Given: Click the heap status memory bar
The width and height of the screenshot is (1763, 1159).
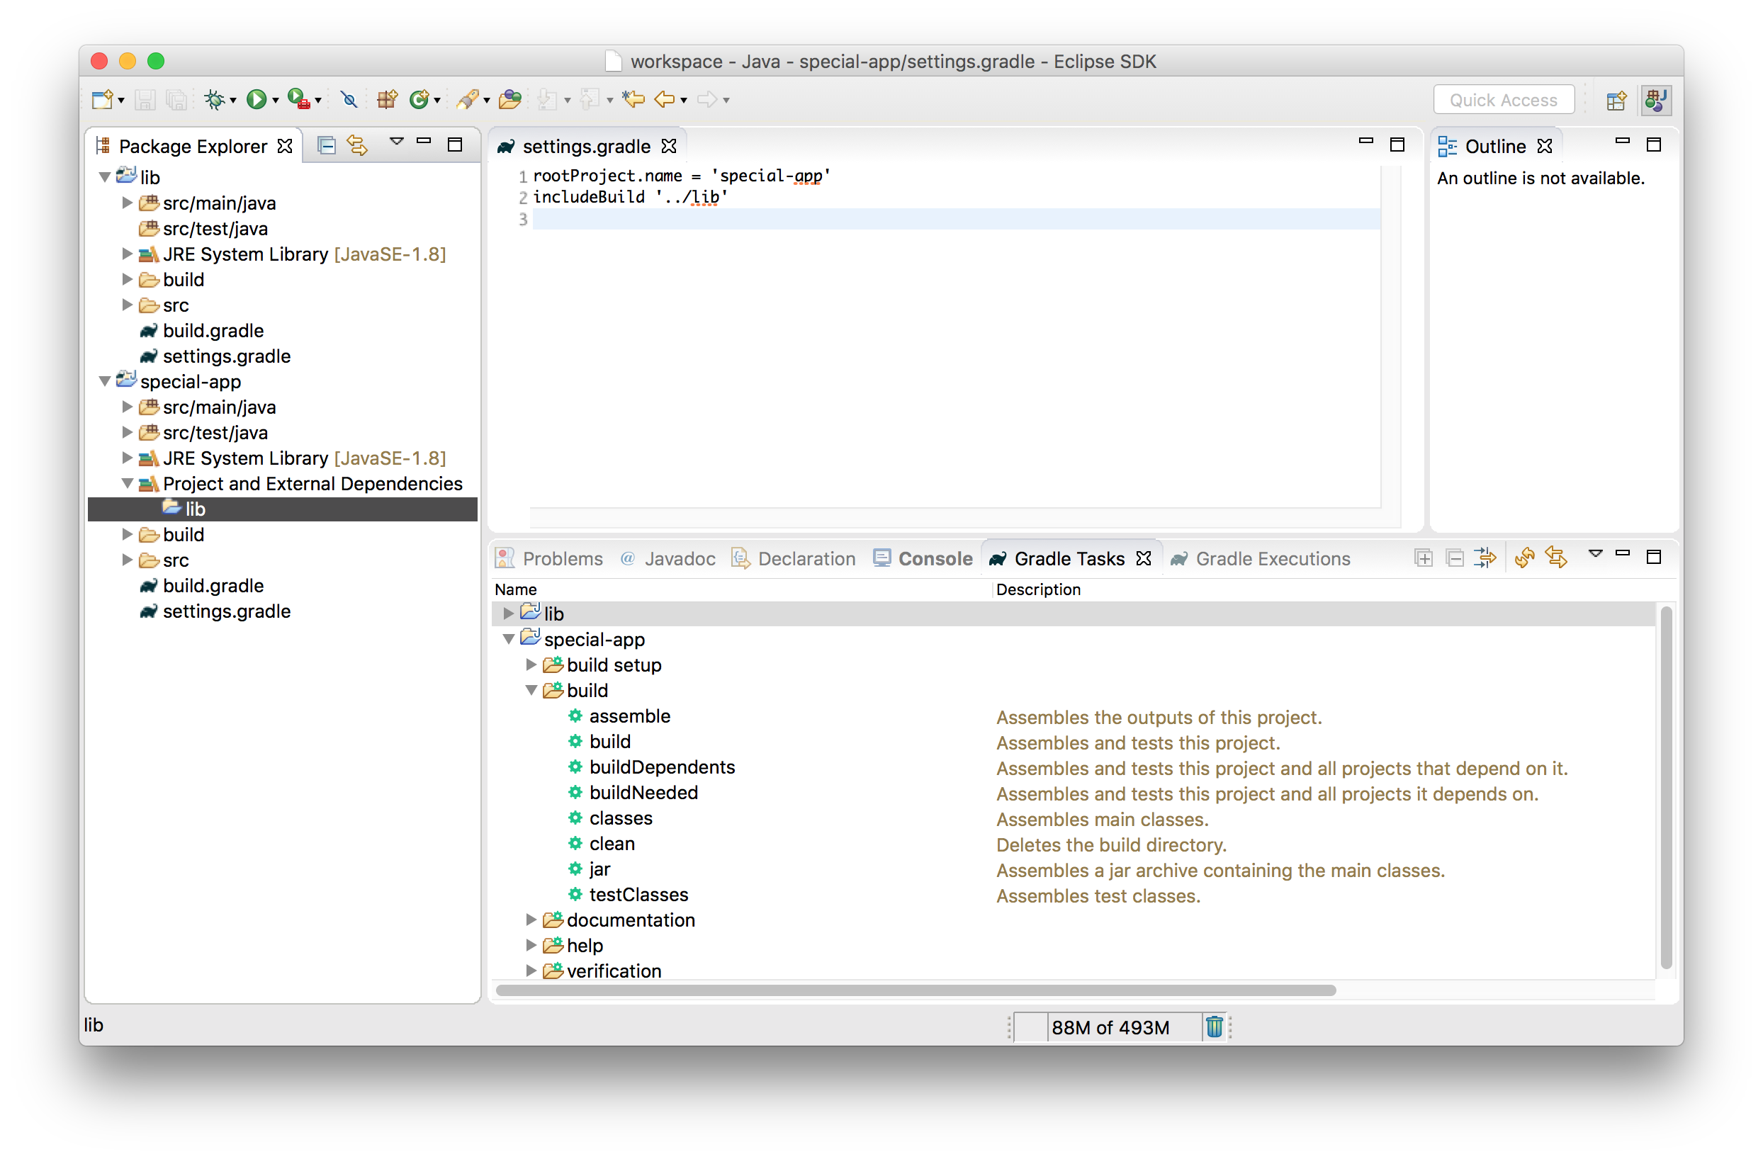Looking at the screenshot, I should tap(1109, 1027).
